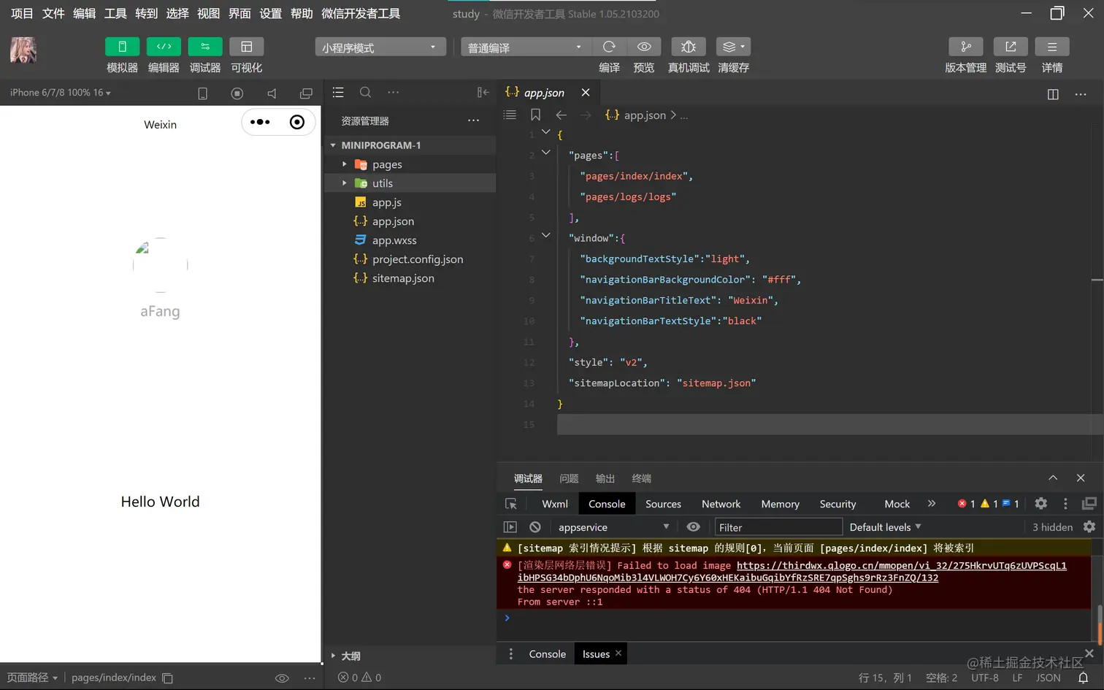Click the simulator stop record icon
The width and height of the screenshot is (1104, 690).
click(x=237, y=93)
